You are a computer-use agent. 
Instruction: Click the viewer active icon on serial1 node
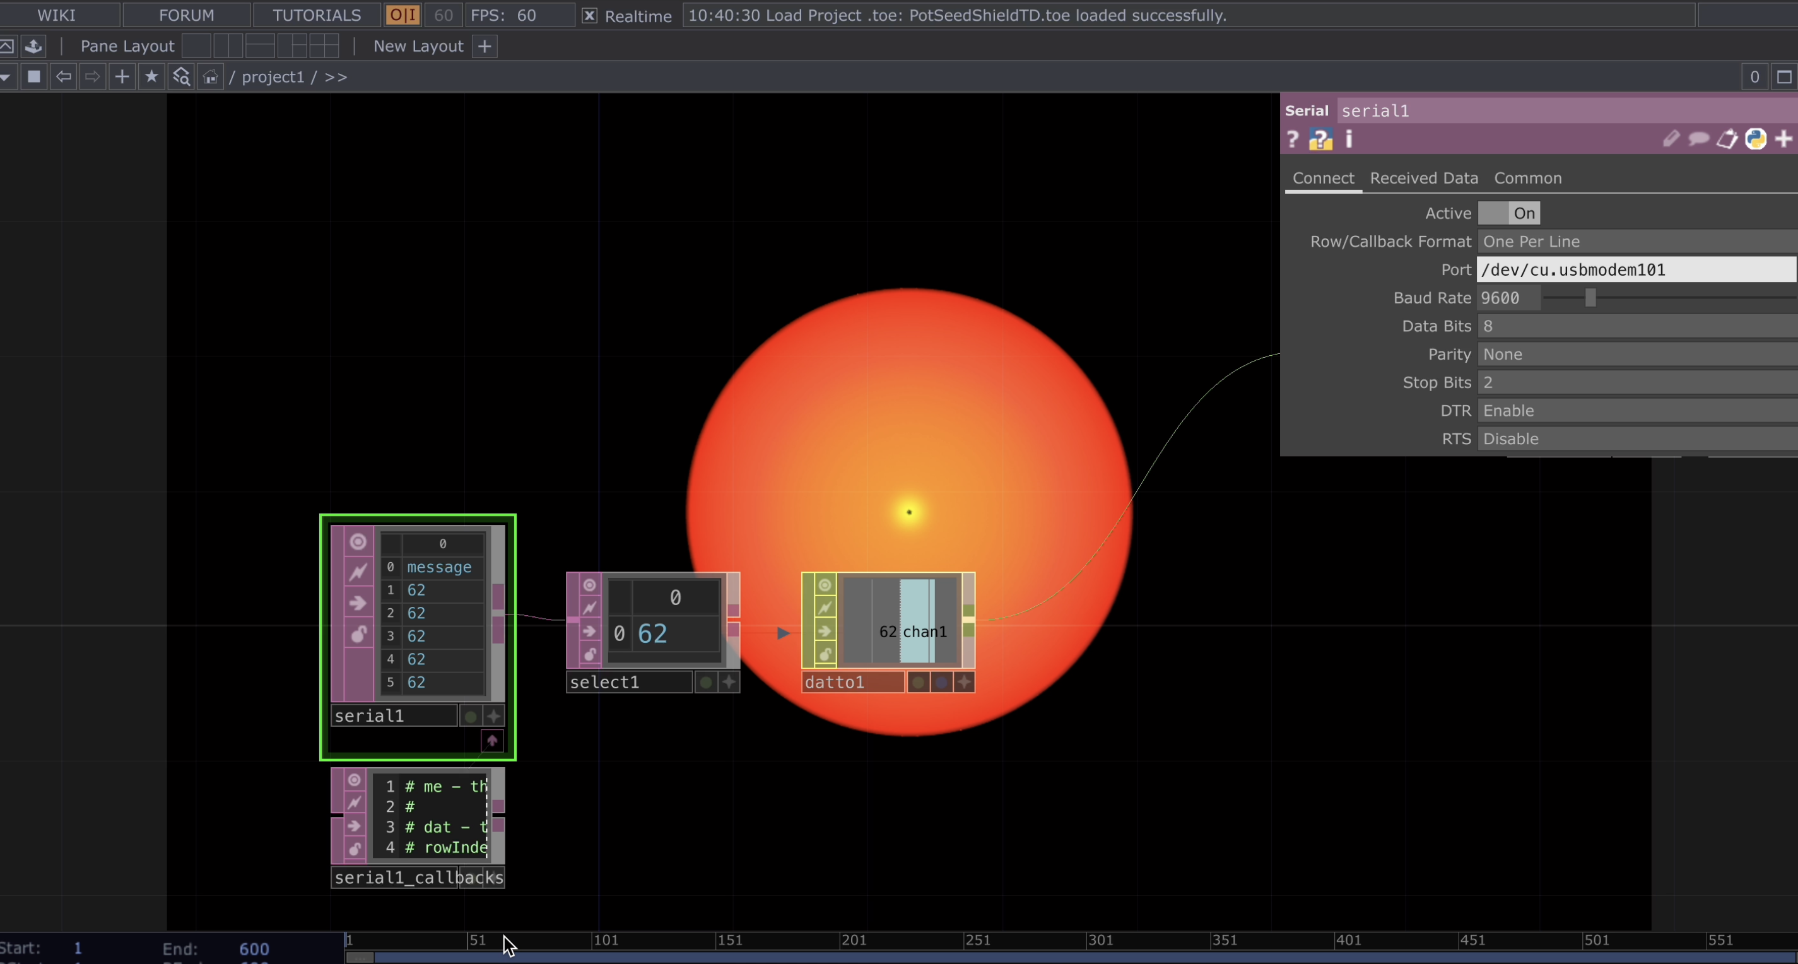click(x=357, y=542)
